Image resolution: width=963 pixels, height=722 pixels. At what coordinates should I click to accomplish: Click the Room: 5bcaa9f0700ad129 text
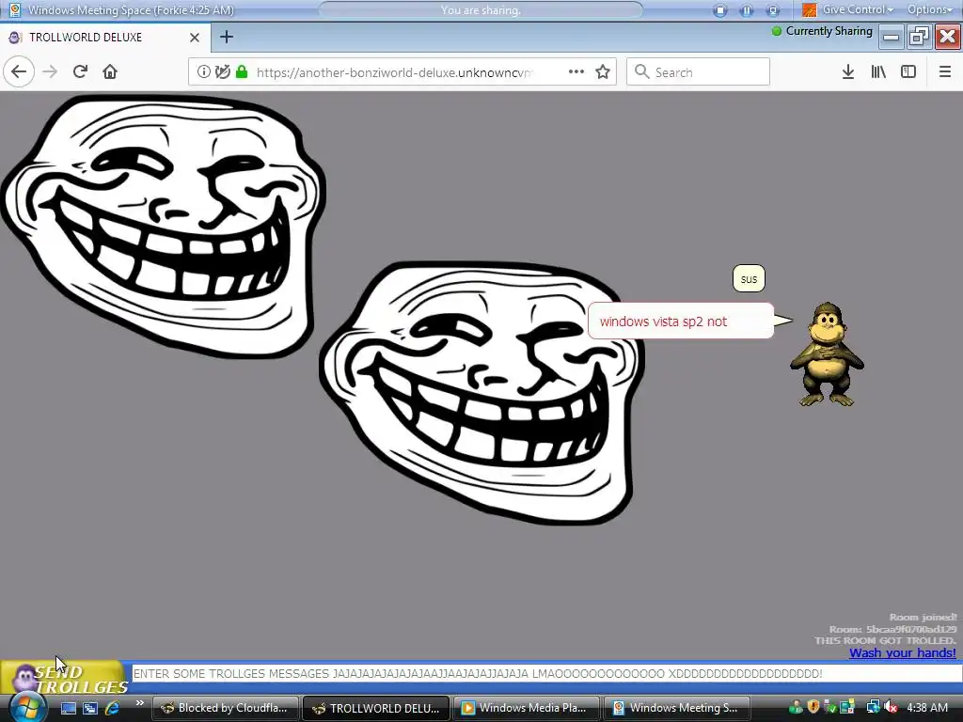point(893,629)
